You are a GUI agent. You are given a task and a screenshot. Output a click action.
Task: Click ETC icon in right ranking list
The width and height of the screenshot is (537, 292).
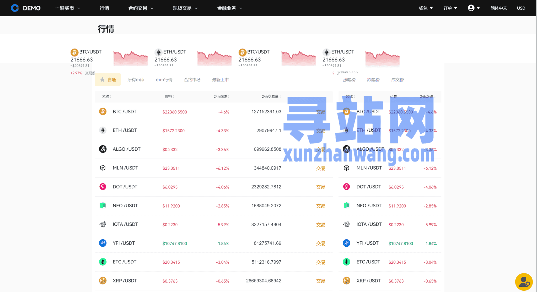click(347, 262)
